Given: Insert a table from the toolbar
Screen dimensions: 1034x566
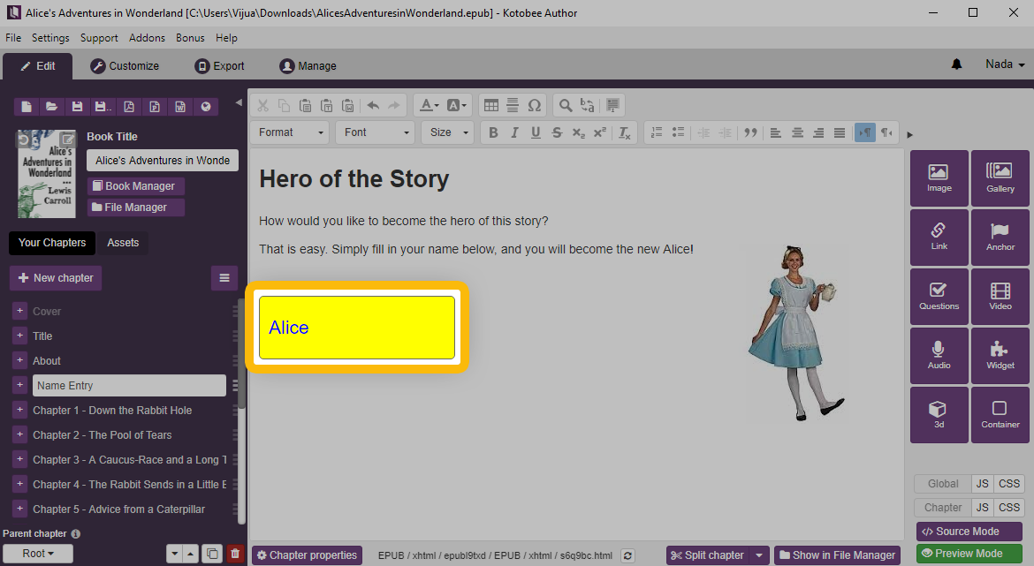Looking at the screenshot, I should pos(491,105).
